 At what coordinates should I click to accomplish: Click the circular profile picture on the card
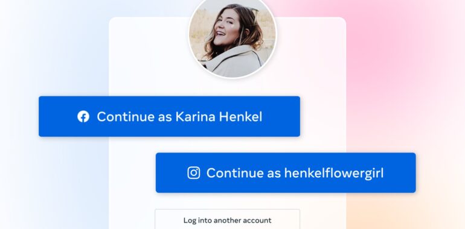232,37
